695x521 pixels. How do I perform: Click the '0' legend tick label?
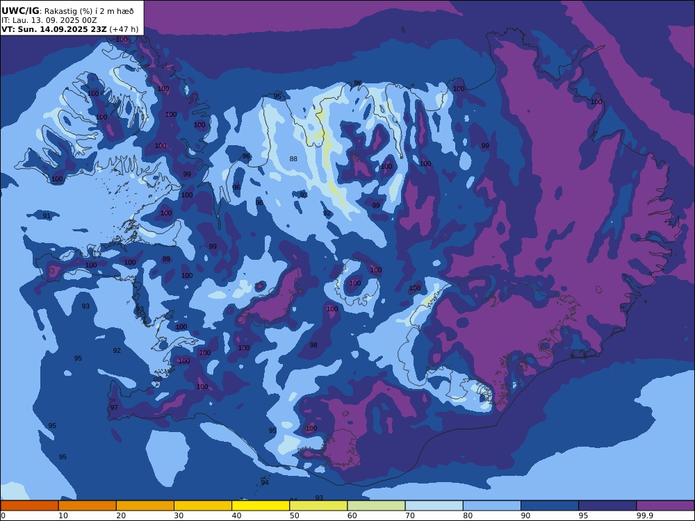[x=3, y=515]
